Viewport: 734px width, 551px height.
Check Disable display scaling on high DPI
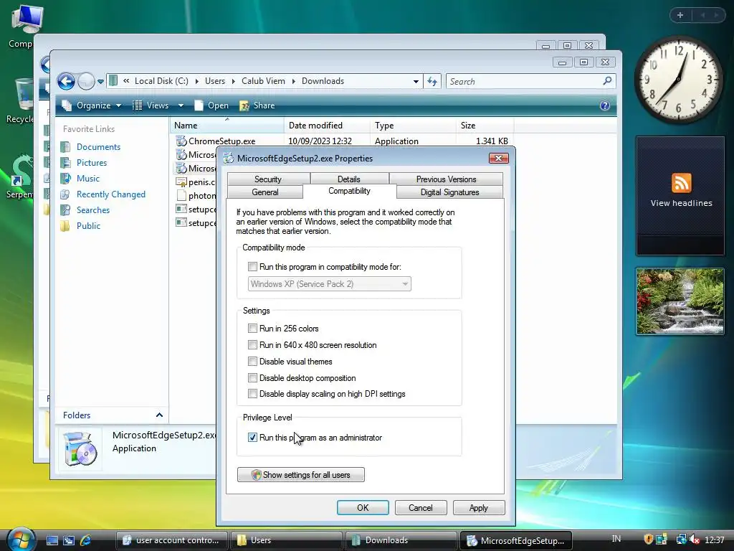click(253, 394)
